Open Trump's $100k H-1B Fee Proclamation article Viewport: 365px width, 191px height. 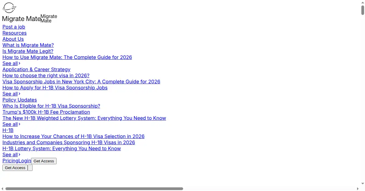click(x=46, y=112)
